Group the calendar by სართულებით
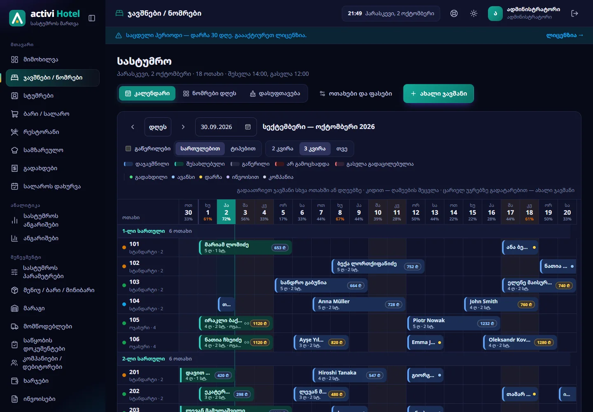Image resolution: width=593 pixels, height=412 pixels. (200, 149)
